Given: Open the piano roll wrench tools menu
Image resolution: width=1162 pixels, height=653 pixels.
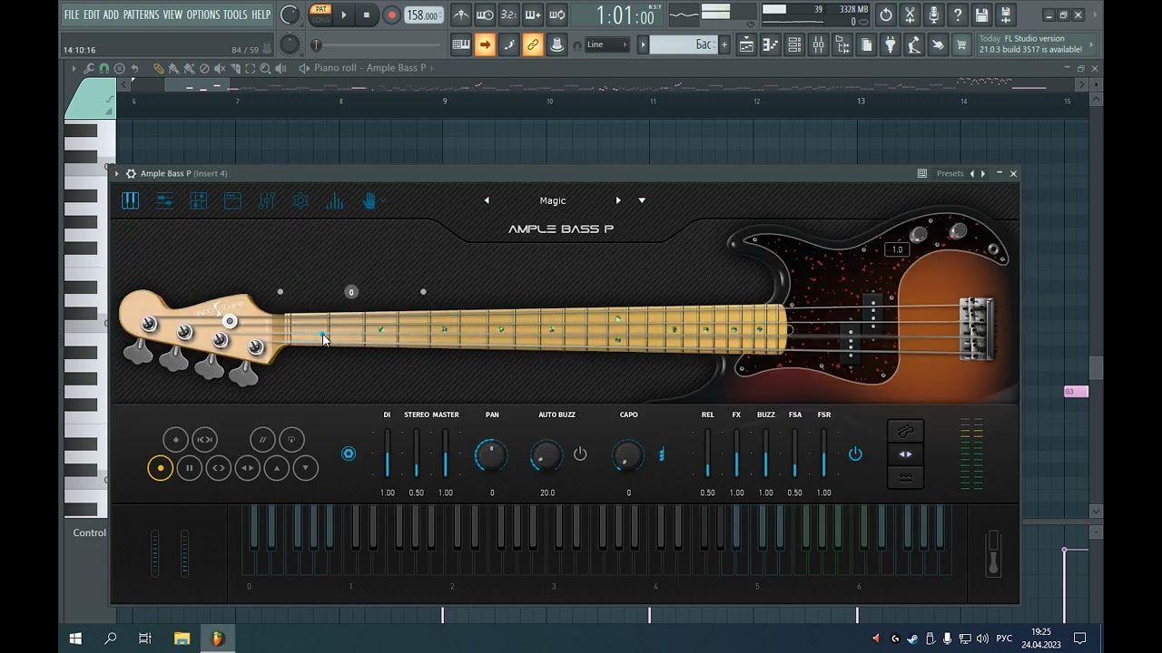Looking at the screenshot, I should (89, 68).
